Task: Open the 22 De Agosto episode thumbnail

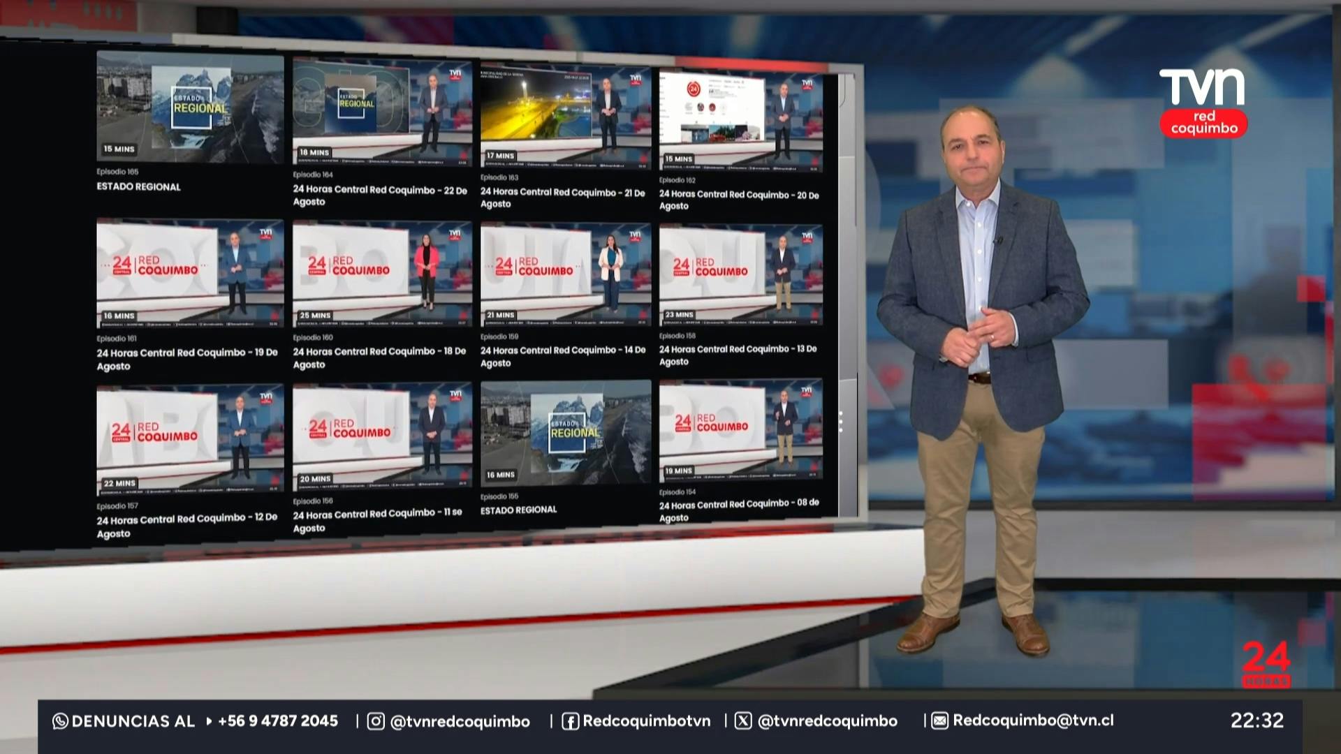Action: click(x=382, y=112)
